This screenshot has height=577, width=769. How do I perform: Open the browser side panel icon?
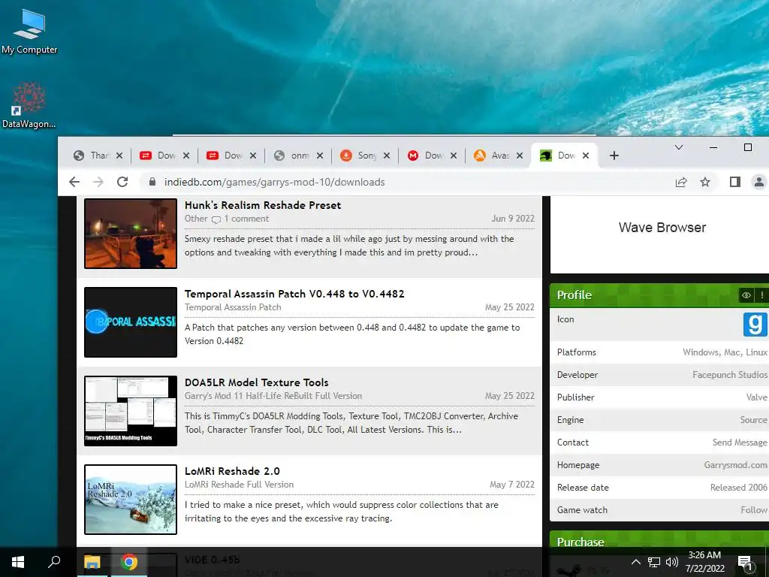(734, 182)
